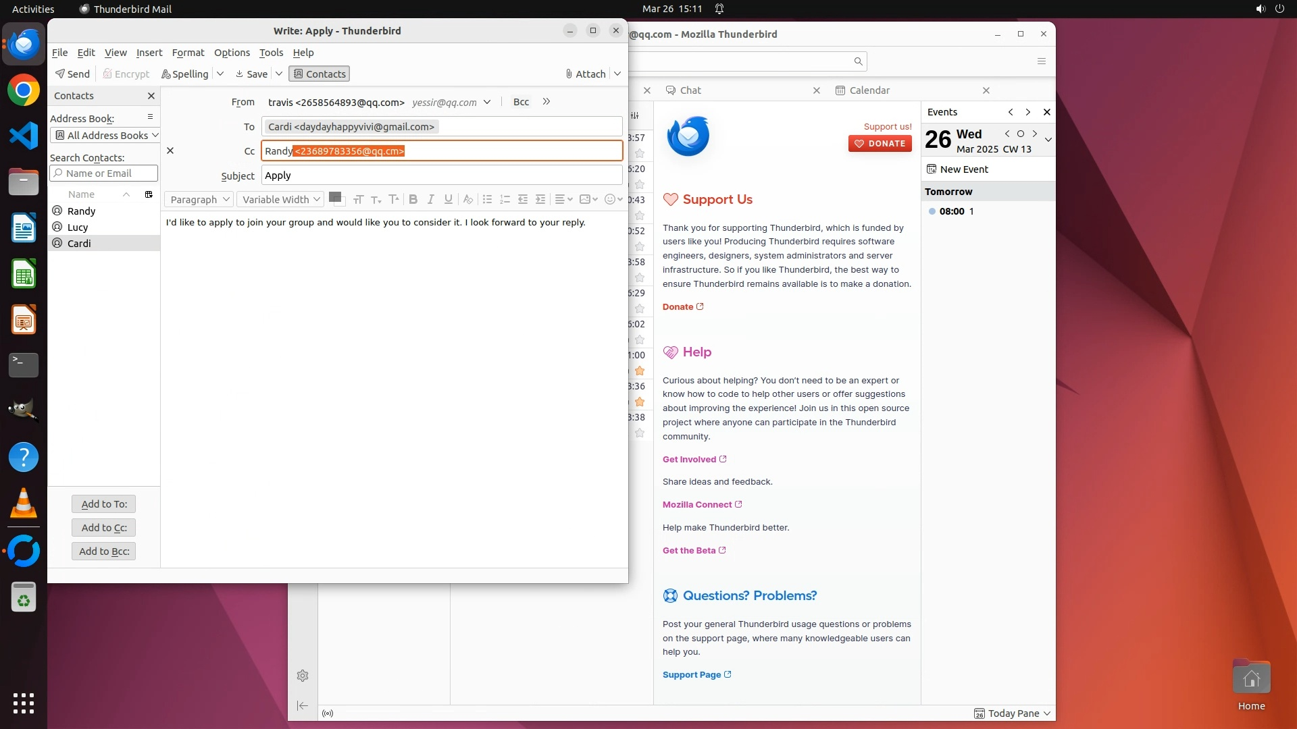This screenshot has width=1297, height=729.
Task: Toggle underline text formatting
Action: point(448,199)
